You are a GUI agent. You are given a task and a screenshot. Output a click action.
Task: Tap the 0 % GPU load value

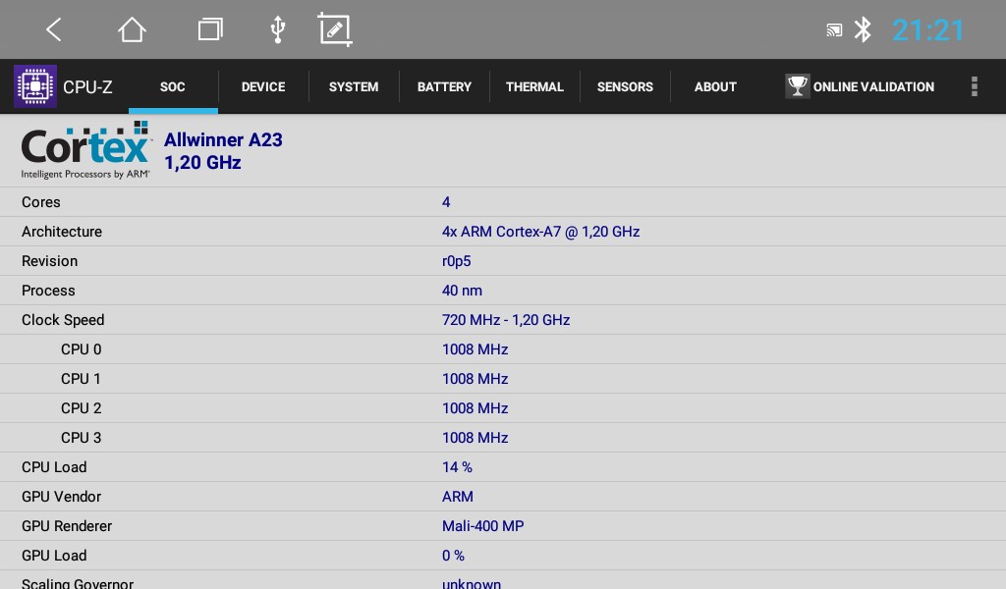point(453,556)
